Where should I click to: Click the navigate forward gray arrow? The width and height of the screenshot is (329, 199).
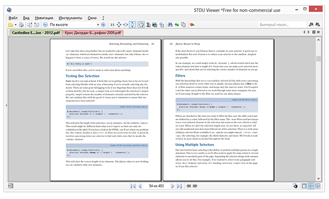tap(195, 186)
